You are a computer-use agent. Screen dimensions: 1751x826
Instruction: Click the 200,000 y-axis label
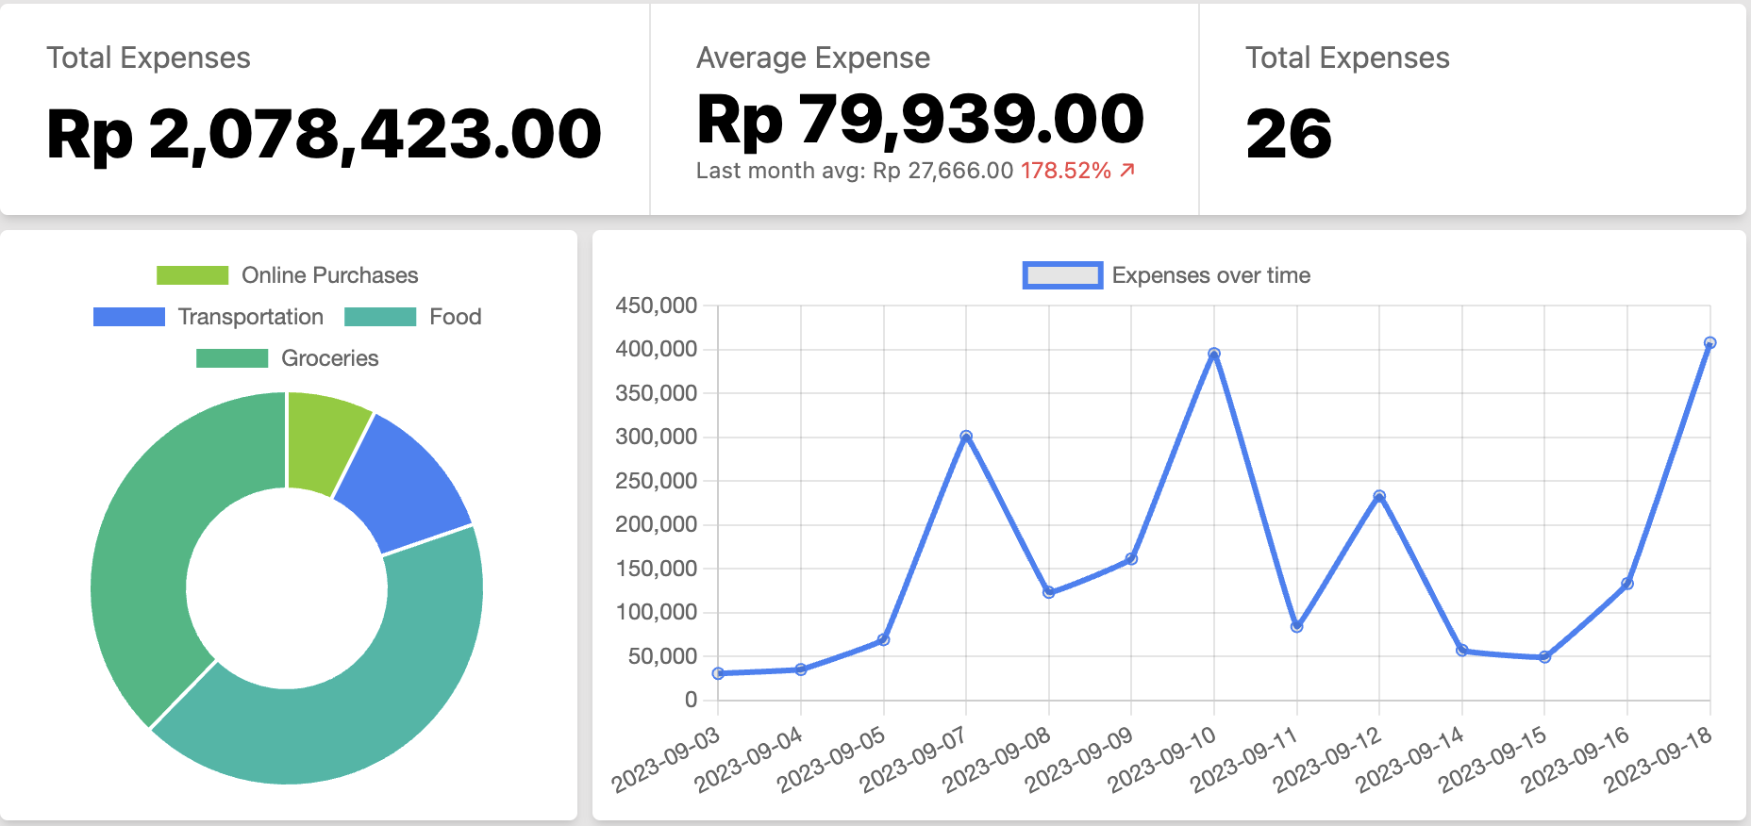pyautogui.click(x=657, y=524)
